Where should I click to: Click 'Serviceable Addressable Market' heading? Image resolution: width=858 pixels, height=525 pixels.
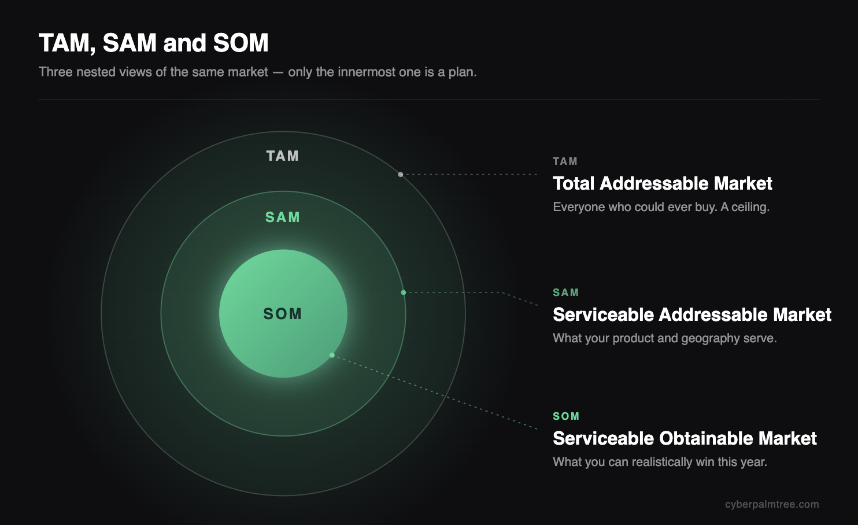pos(692,315)
